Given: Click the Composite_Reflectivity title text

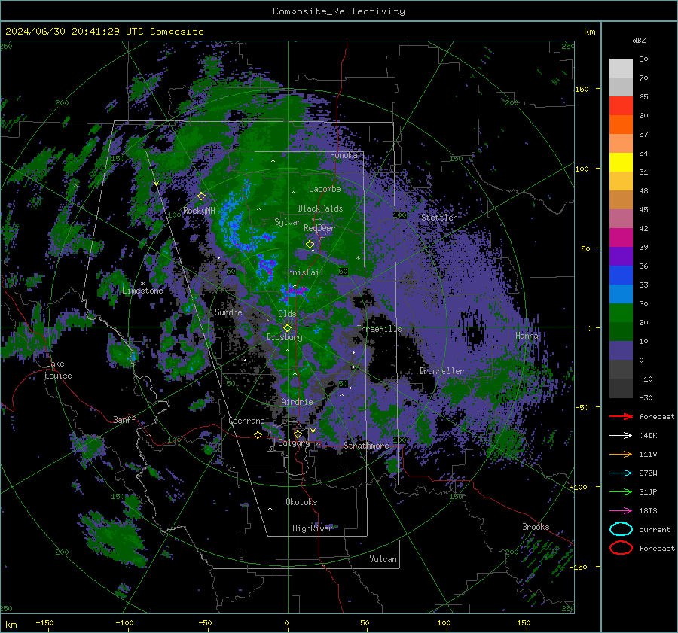Looking at the screenshot, I should [x=339, y=11].
